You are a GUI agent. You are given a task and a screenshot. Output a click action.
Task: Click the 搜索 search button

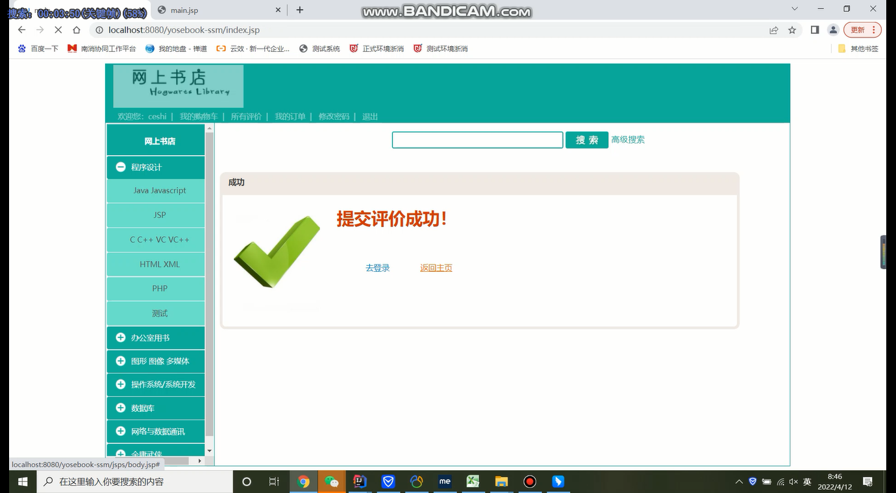pos(586,139)
